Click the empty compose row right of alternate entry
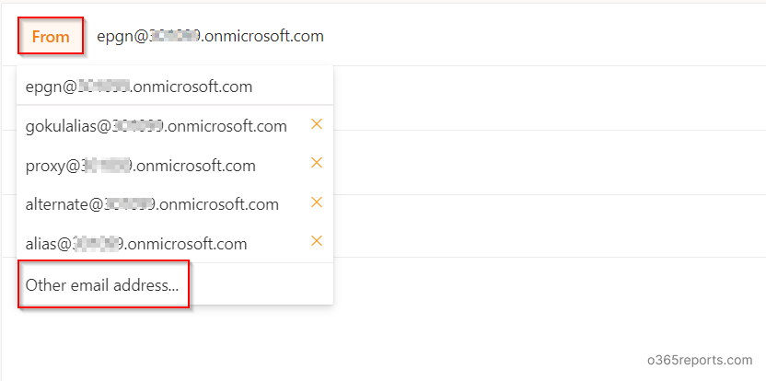Screen dimensions: 766x381 point(550,225)
